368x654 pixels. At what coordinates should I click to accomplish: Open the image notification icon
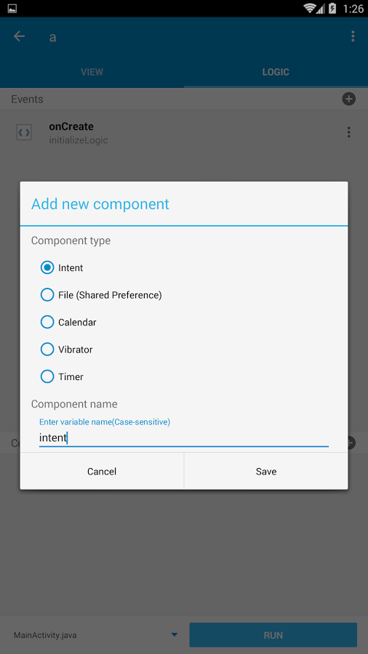click(x=12, y=8)
